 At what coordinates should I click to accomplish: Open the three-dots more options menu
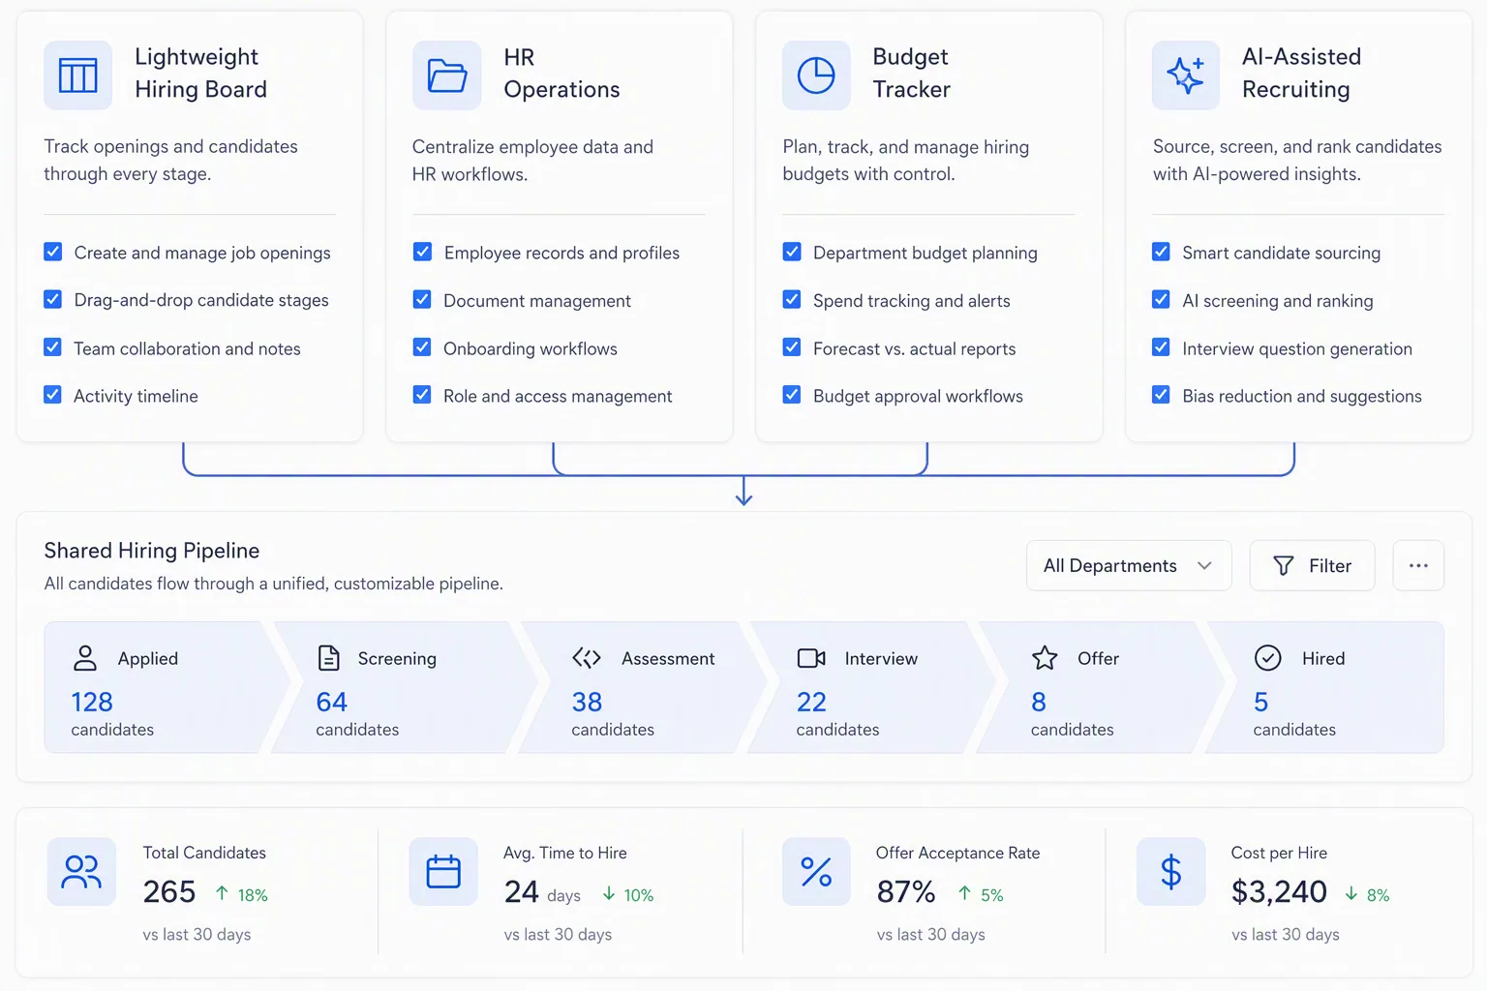[x=1418, y=565]
